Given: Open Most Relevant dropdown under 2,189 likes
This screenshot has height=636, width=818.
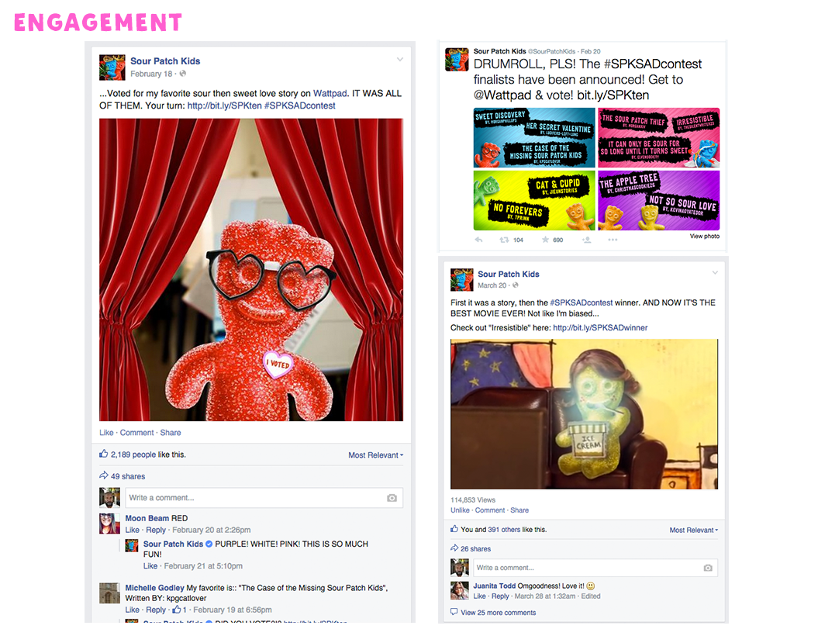Looking at the screenshot, I should [375, 455].
